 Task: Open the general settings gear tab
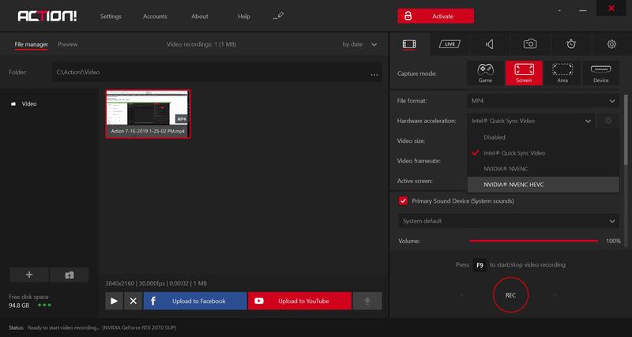tap(611, 44)
